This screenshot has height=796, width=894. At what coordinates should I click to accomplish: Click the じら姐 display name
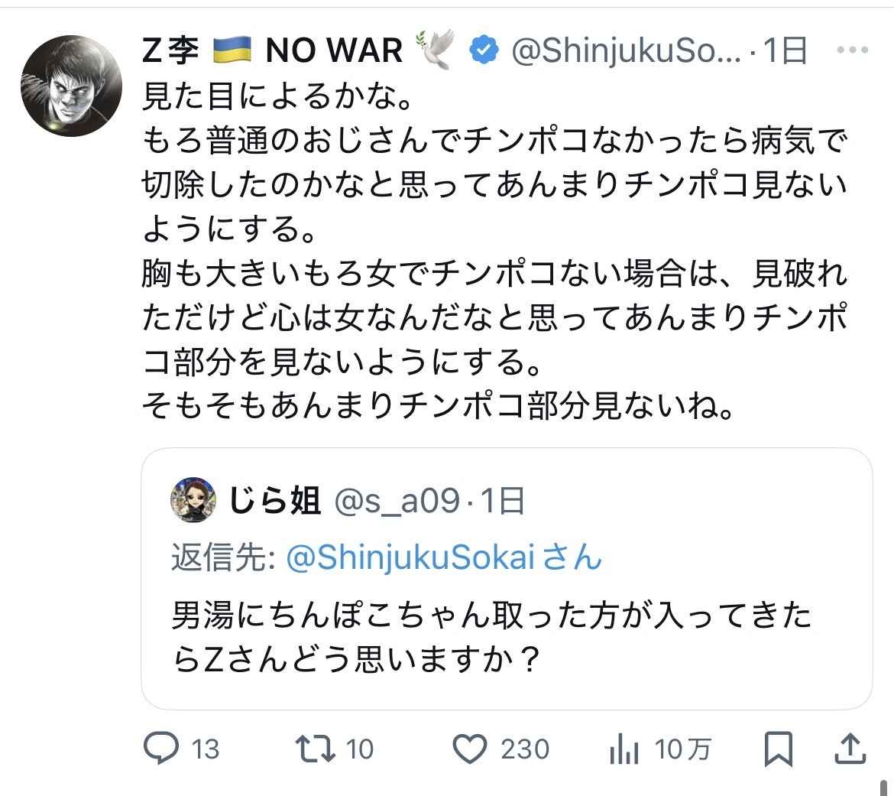(275, 501)
